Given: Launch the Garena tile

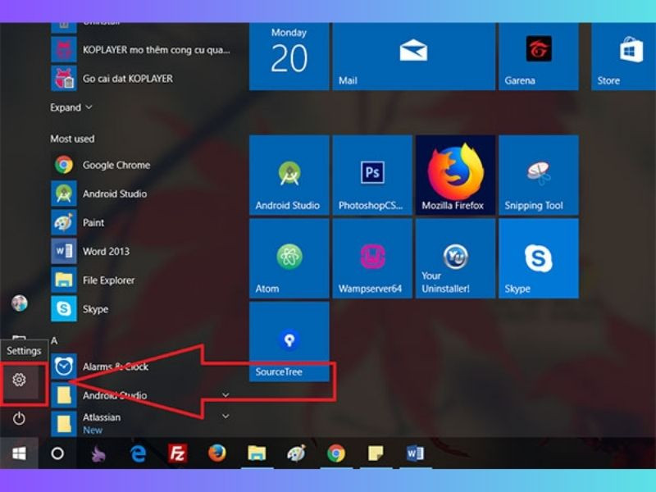Looking at the screenshot, I should pyautogui.click(x=539, y=57).
